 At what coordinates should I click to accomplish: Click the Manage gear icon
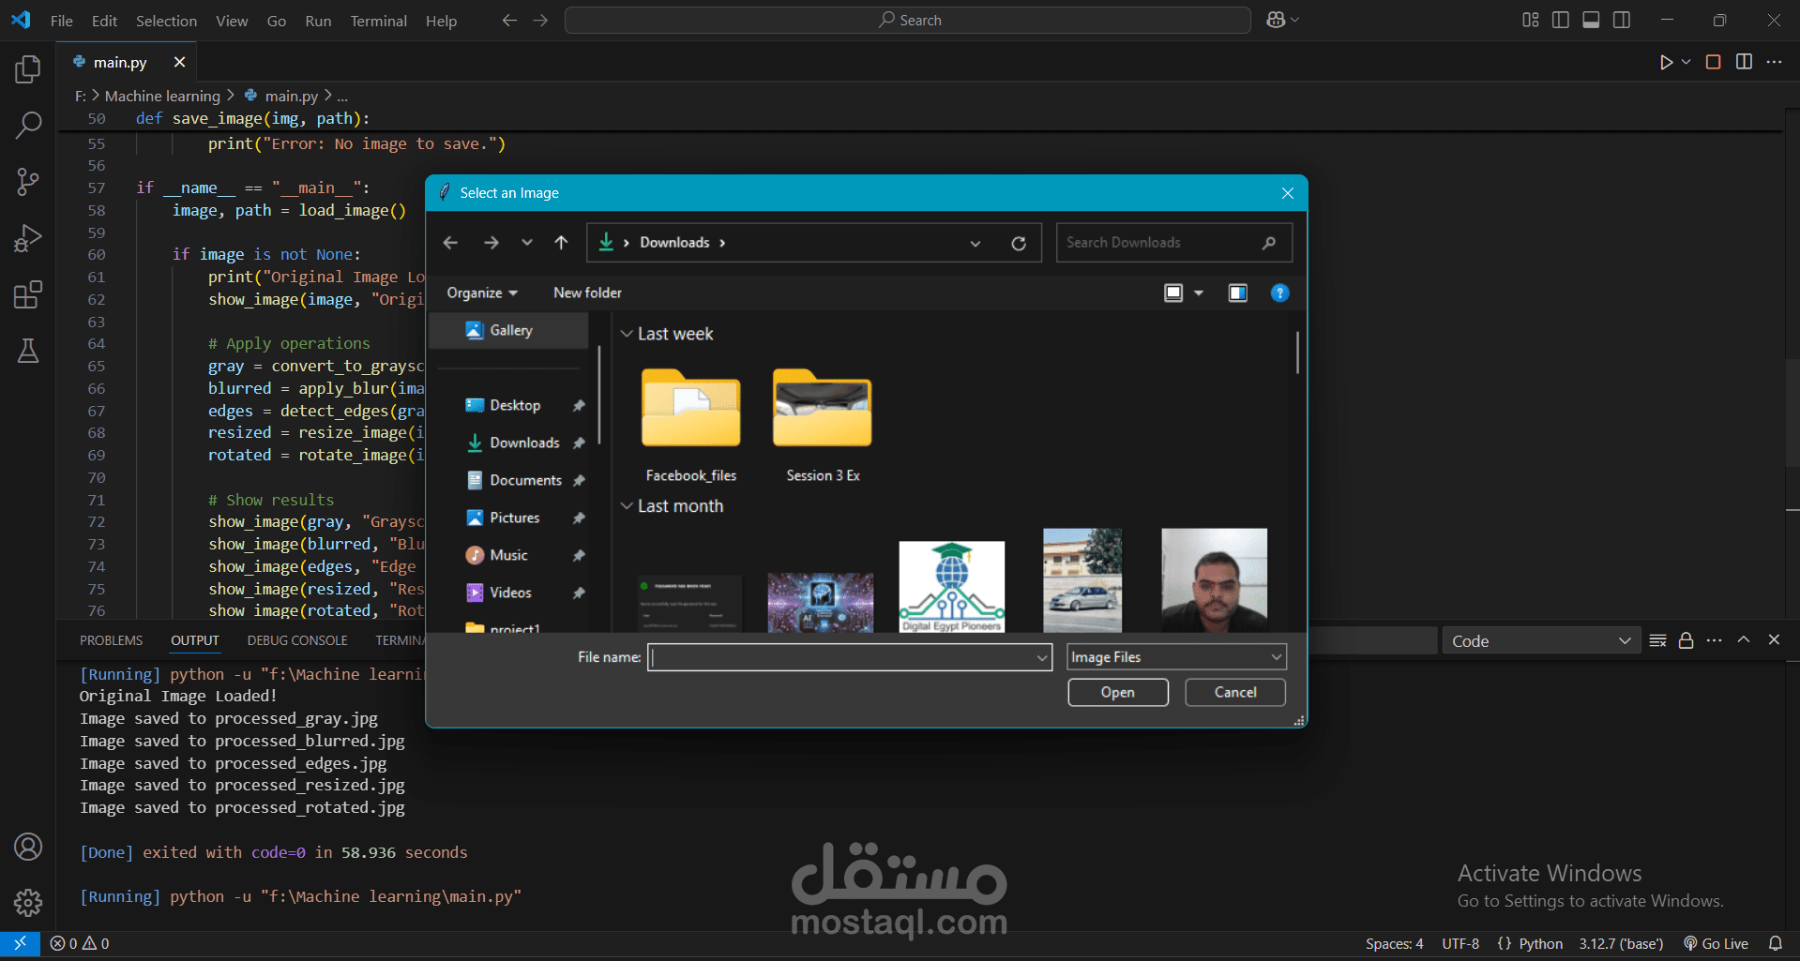click(27, 903)
